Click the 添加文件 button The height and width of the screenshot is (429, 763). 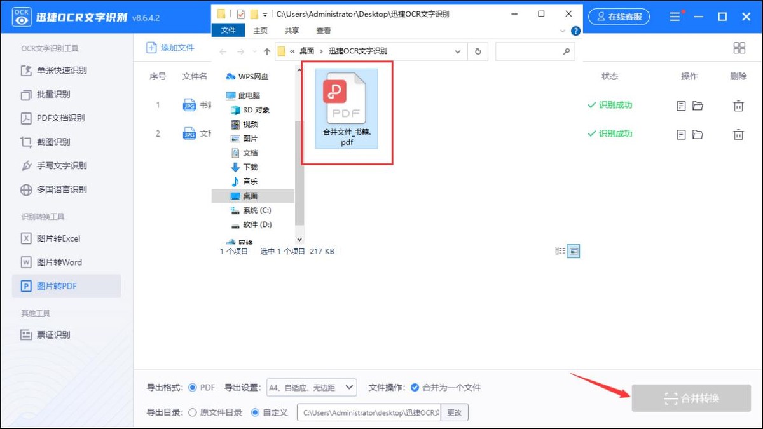point(170,47)
